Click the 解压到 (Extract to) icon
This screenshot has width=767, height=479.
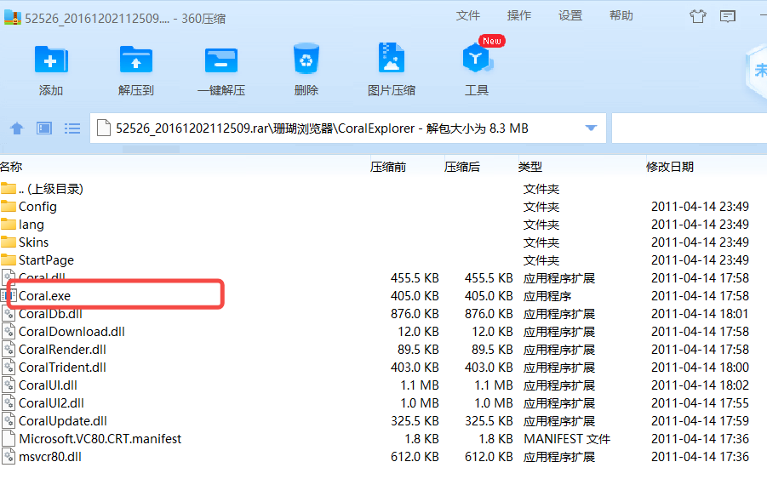click(136, 60)
